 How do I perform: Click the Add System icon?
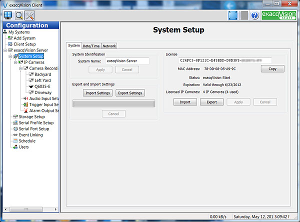10,38
